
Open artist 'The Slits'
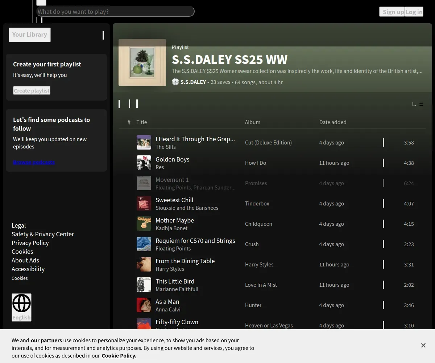tap(166, 147)
